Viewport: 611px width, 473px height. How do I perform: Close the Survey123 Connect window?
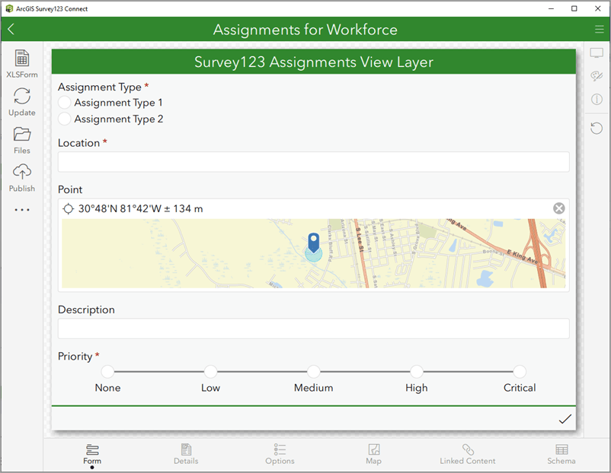pos(598,8)
